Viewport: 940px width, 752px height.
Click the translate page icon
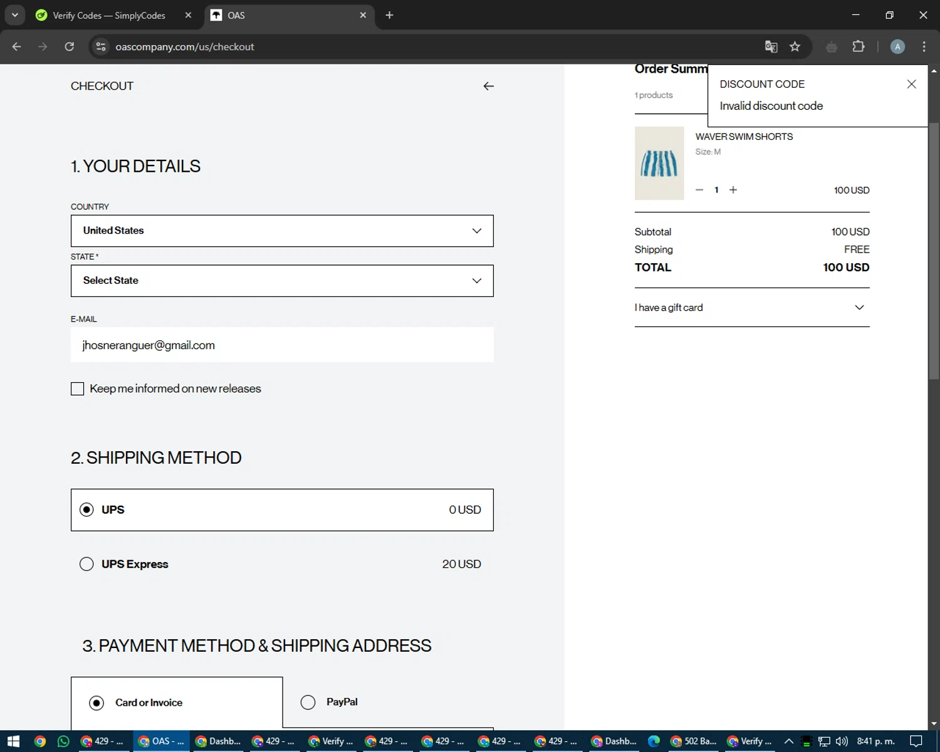[x=771, y=46]
